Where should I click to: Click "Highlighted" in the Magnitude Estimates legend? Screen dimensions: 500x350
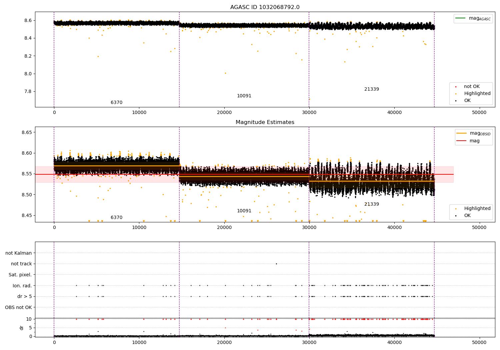coord(477,209)
